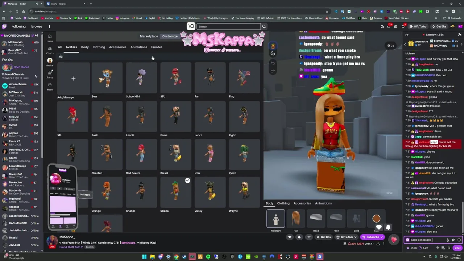Open avatar filter settings icon
The height and width of the screenshot is (261, 464).
point(61,56)
